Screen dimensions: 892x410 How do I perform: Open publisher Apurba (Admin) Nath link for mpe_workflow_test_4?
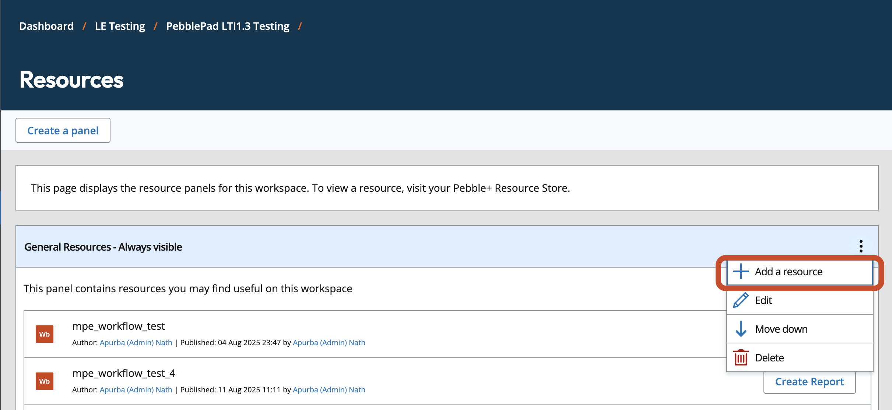(x=329, y=390)
